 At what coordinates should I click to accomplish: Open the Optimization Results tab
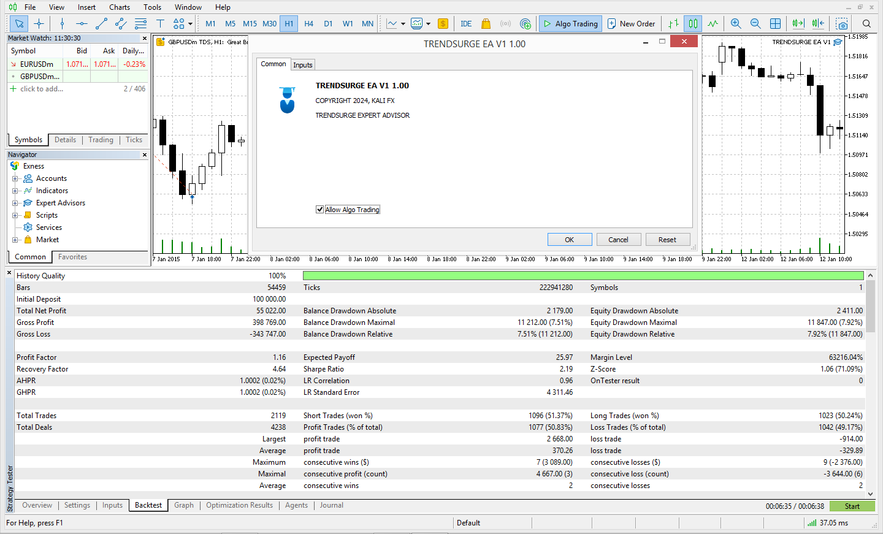click(239, 505)
